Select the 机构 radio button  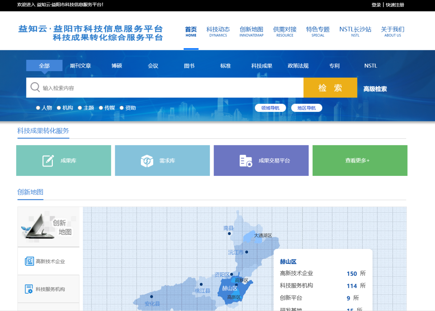coord(59,108)
